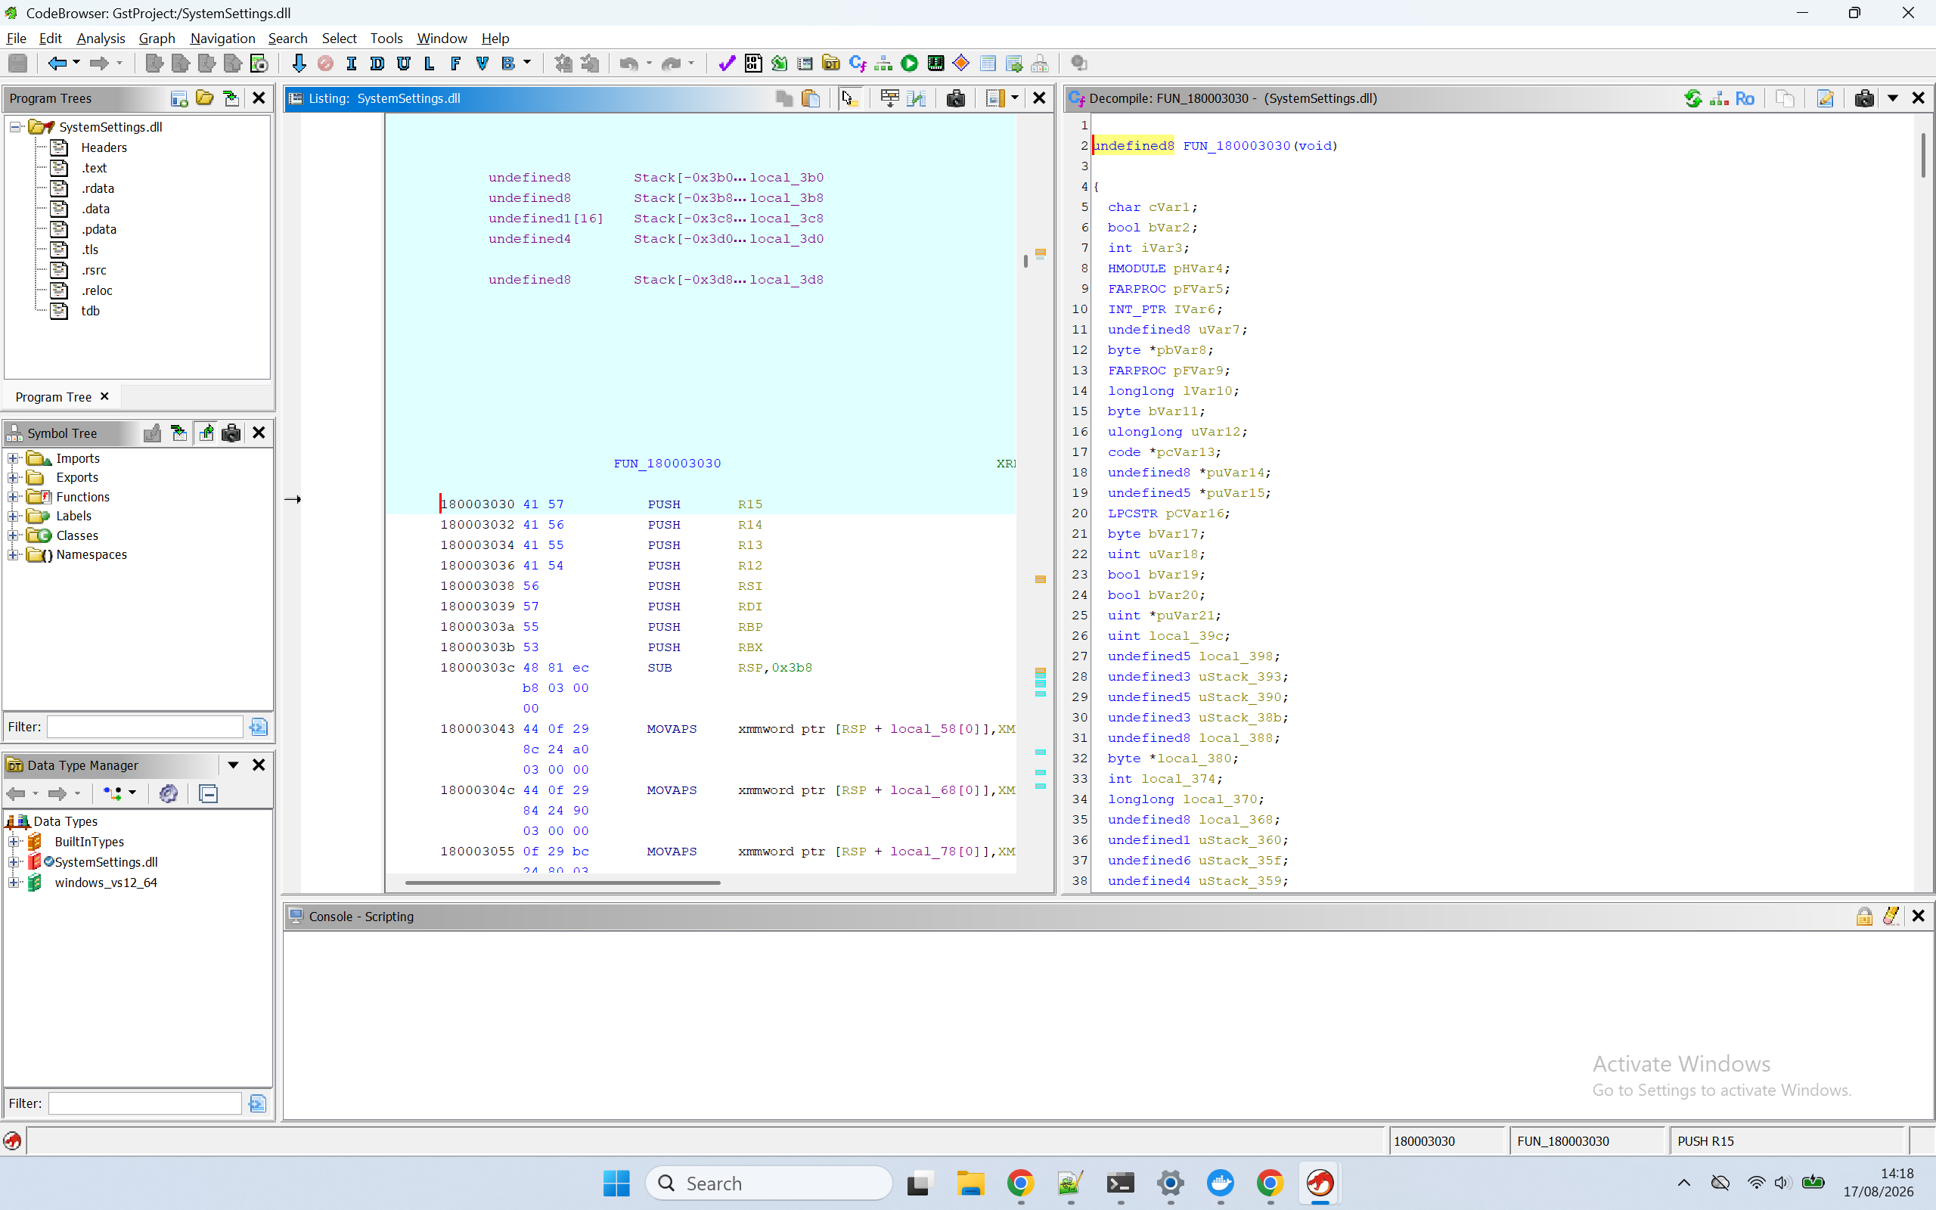
Task: Click the taskbar Search box
Action: pos(768,1183)
